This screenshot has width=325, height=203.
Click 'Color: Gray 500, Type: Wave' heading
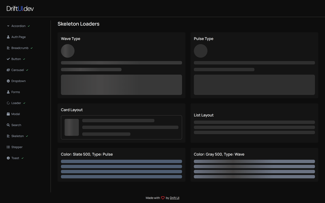[219, 154]
